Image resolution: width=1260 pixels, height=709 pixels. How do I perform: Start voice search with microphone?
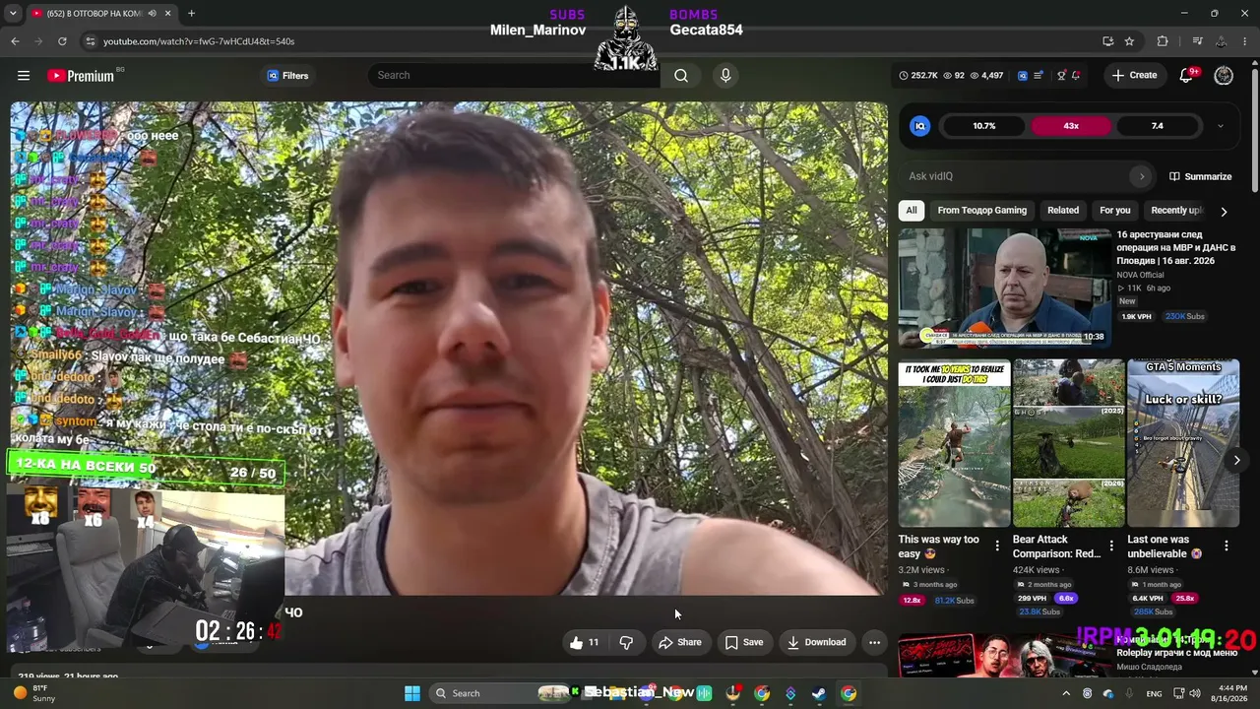click(x=725, y=76)
